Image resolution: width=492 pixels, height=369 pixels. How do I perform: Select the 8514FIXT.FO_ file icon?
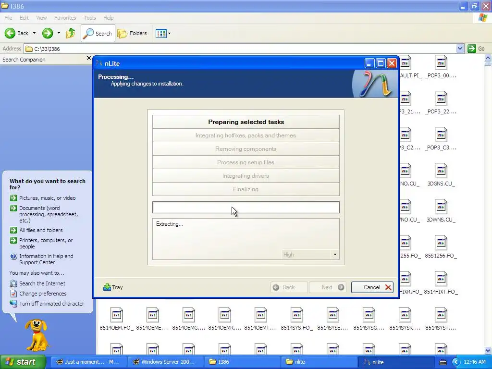pos(441,279)
